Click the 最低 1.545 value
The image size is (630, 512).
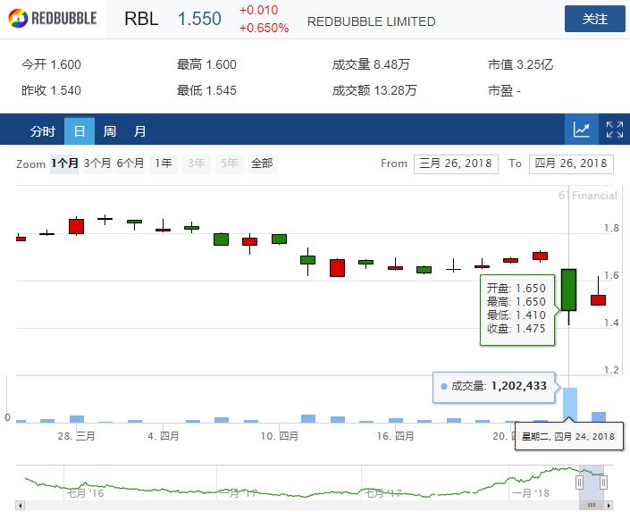pos(206,90)
